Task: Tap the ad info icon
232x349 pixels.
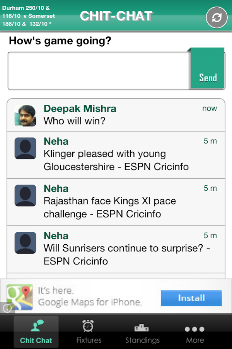Action: click(7, 308)
